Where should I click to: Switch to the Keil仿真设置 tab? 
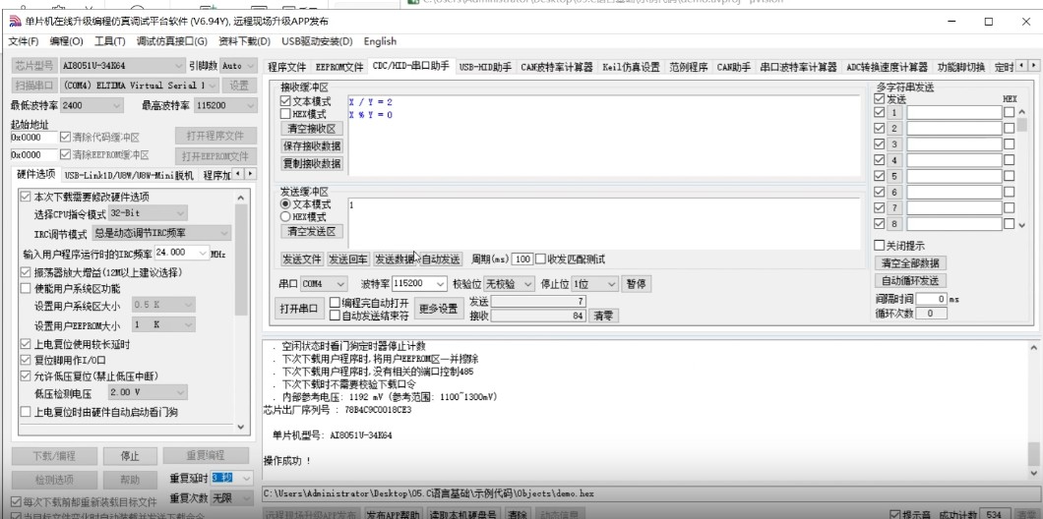tap(631, 67)
